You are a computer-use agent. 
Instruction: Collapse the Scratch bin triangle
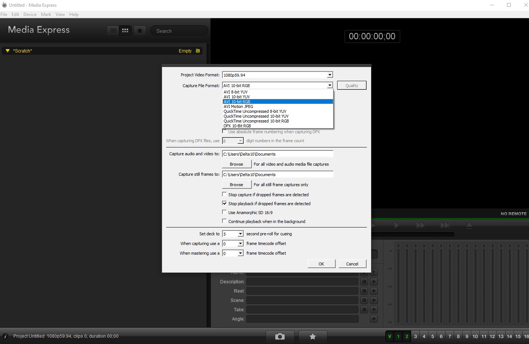(7, 51)
